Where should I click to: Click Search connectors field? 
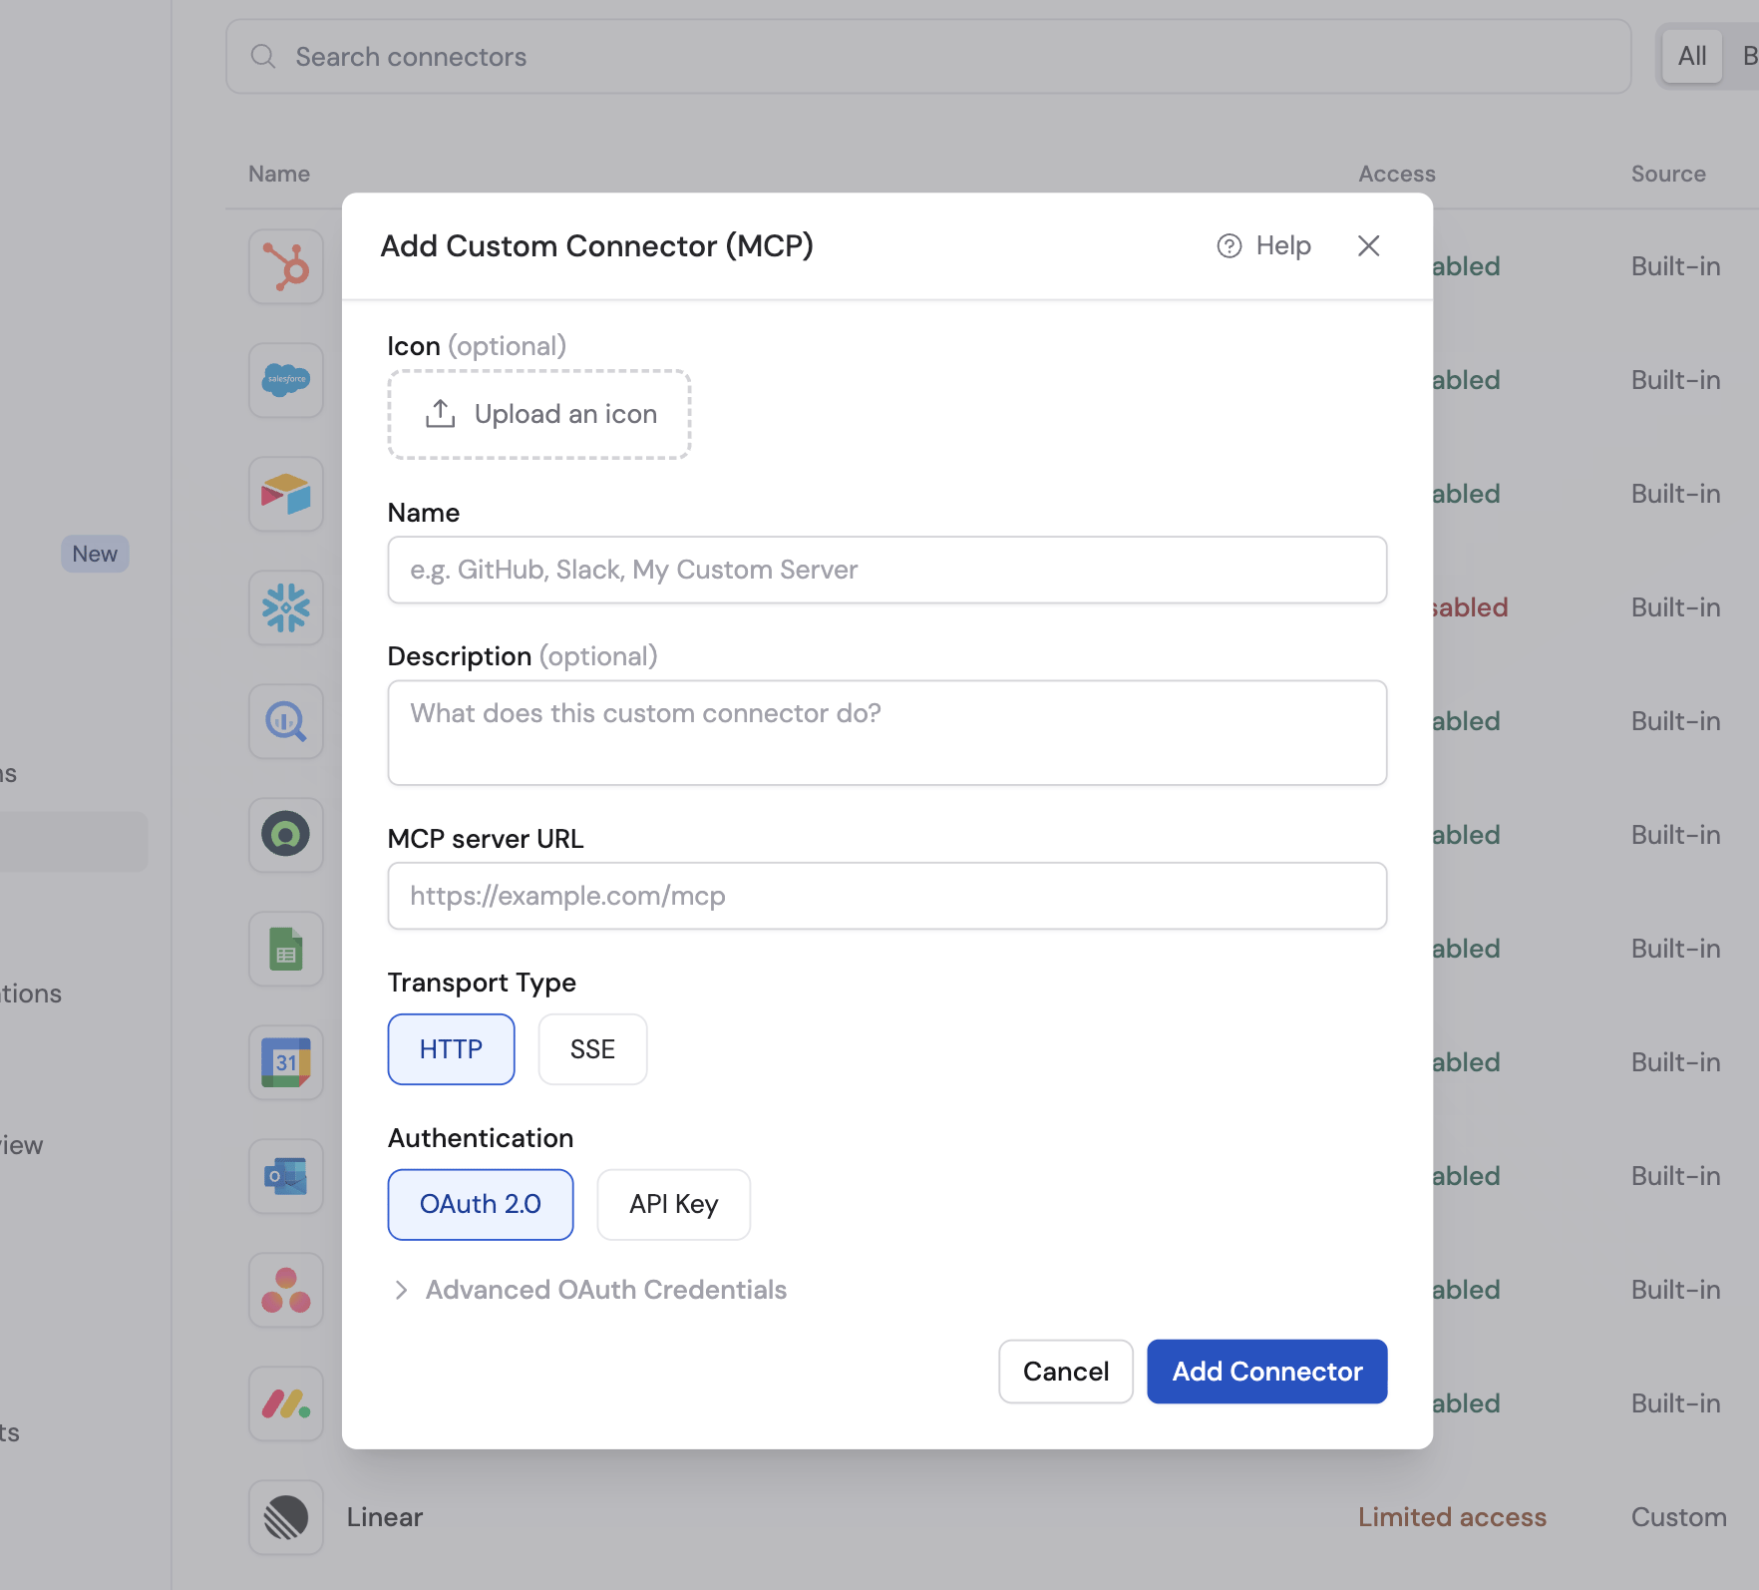click(928, 57)
